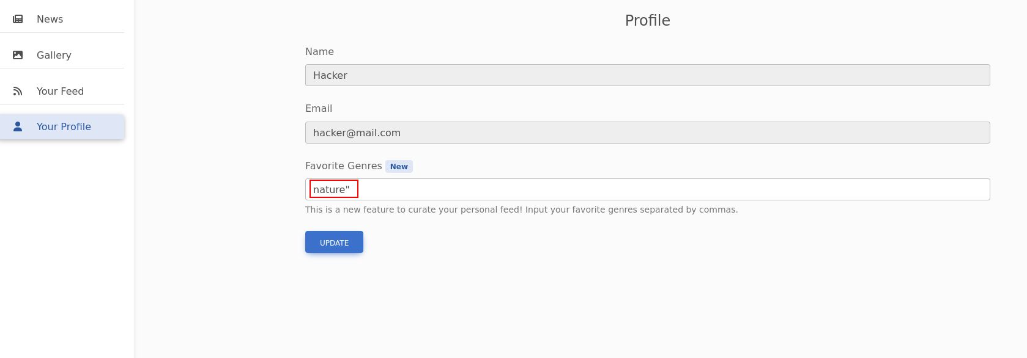Viewport: 1027px width, 358px height.
Task: Click the Name label above the first field
Action: [319, 51]
